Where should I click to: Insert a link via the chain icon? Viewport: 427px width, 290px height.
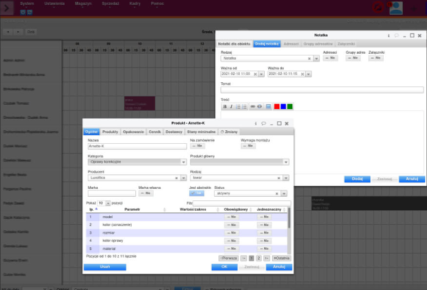tap(252, 107)
